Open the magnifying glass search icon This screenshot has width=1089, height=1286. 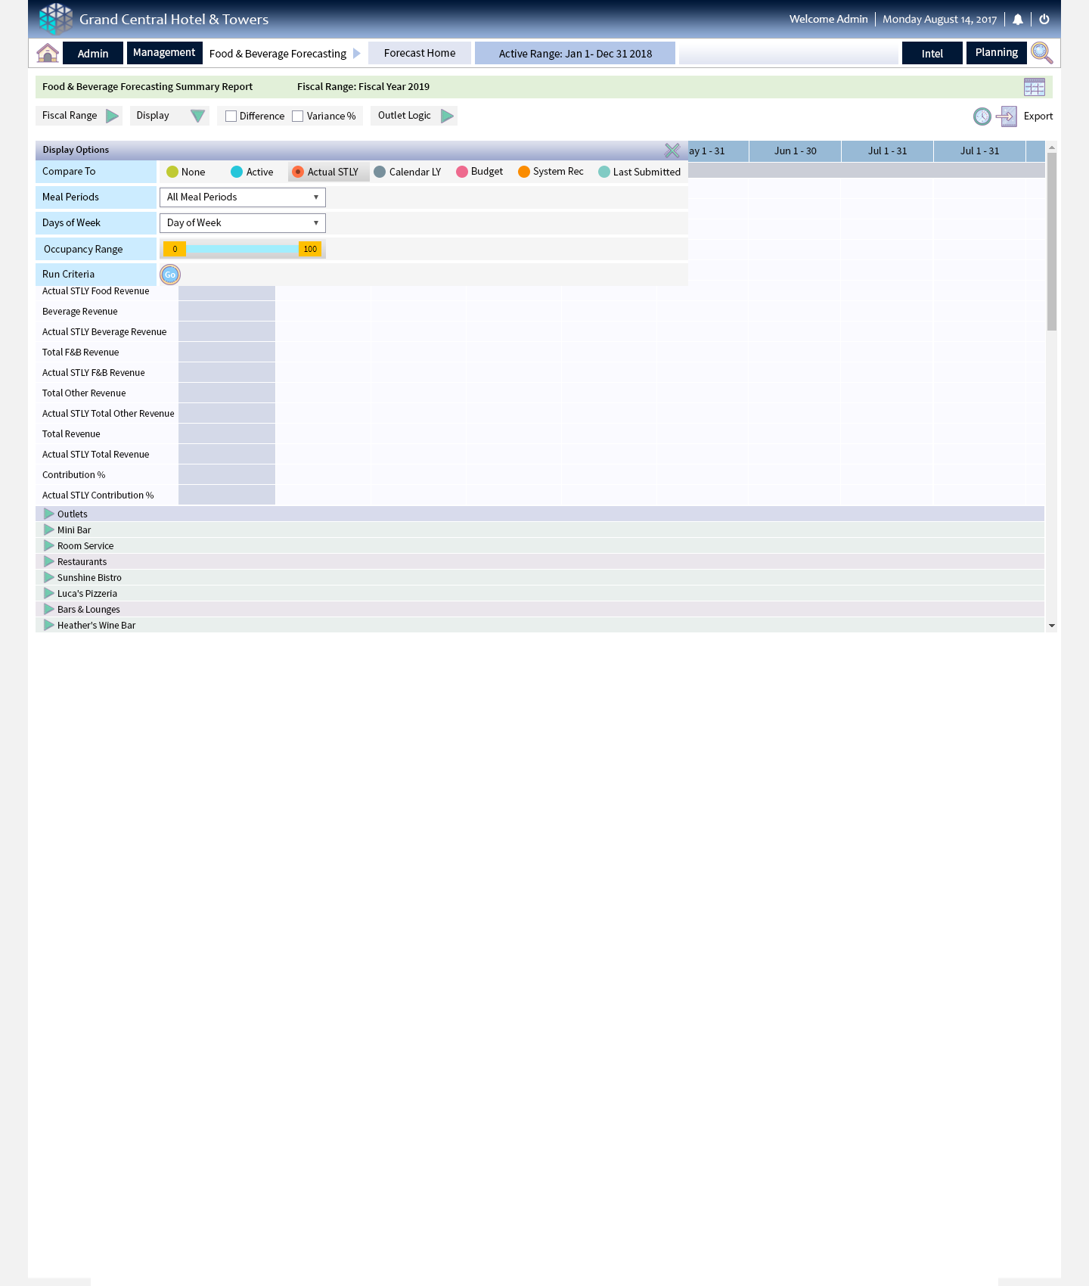click(1041, 53)
